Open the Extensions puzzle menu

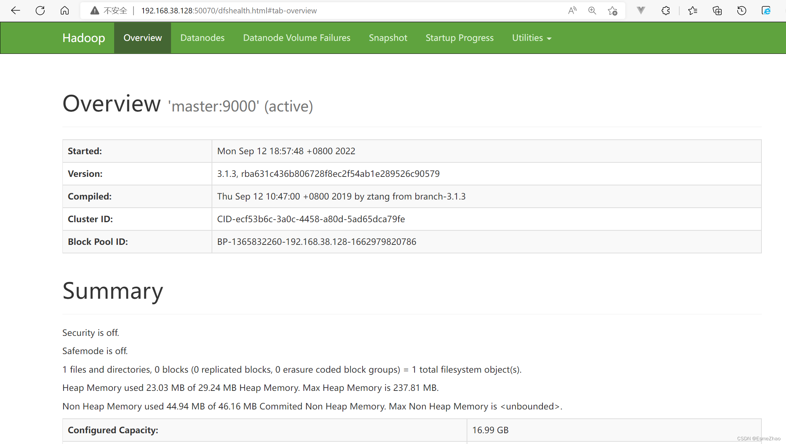(666, 10)
